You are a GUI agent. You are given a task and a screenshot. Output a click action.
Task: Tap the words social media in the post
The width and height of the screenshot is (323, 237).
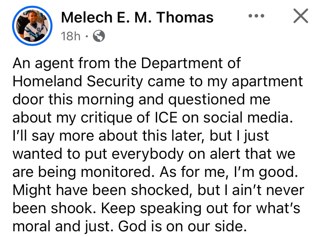coord(248,118)
